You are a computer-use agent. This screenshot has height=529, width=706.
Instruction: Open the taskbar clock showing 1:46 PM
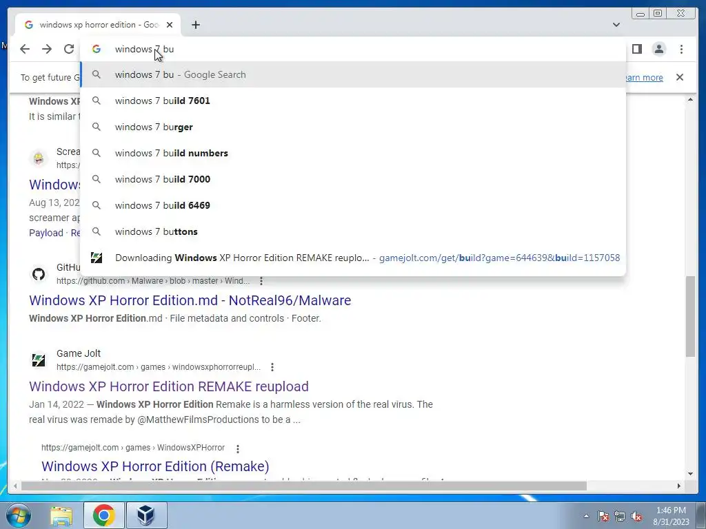pyautogui.click(x=671, y=516)
